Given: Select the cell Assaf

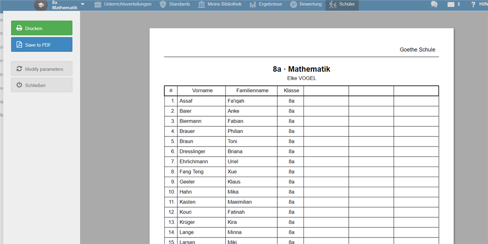Looking at the screenshot, I should pyautogui.click(x=202, y=101).
